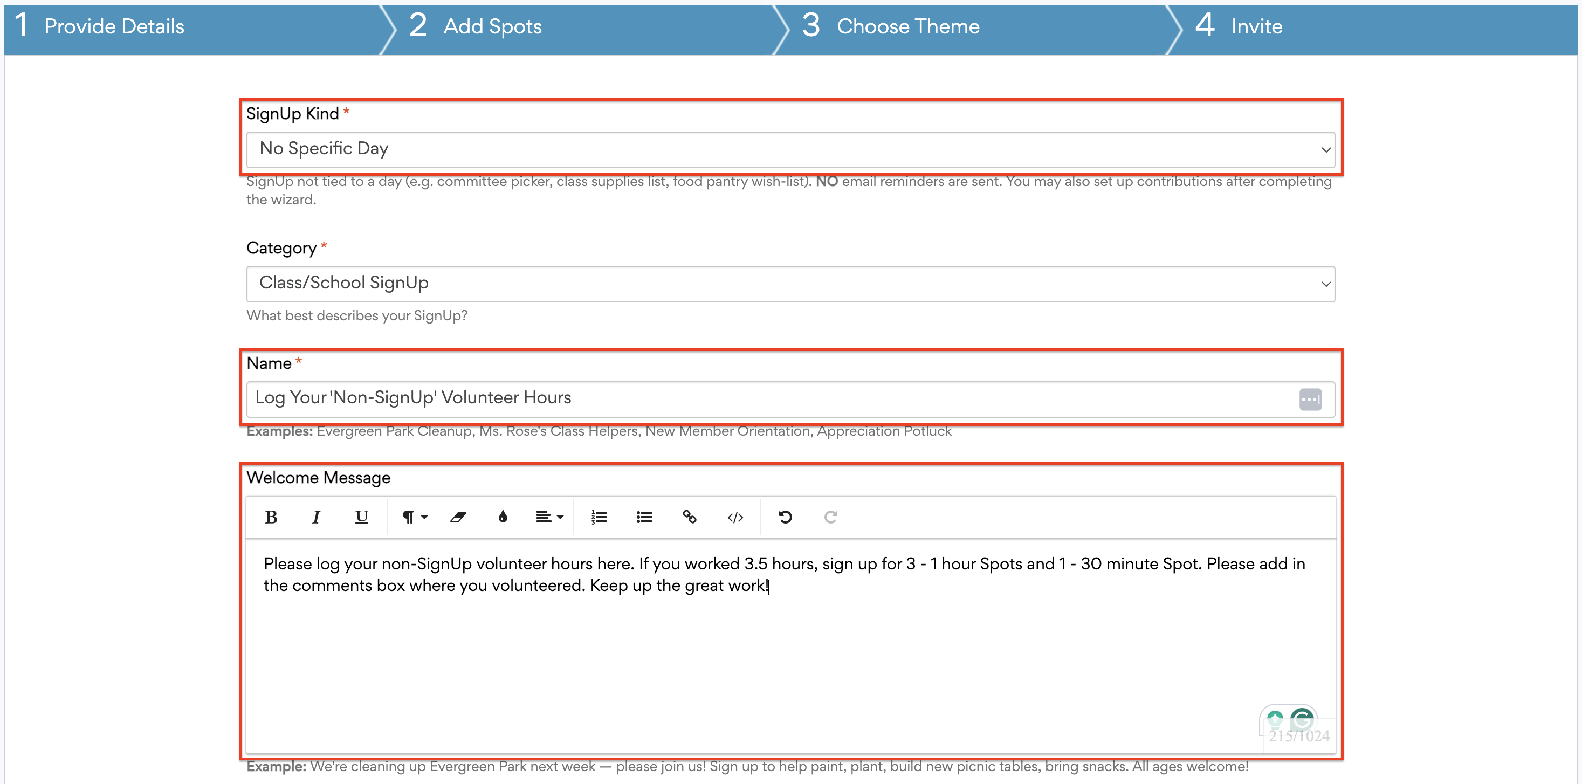Click the 'What best describes your SignUp?' hint

[357, 315]
